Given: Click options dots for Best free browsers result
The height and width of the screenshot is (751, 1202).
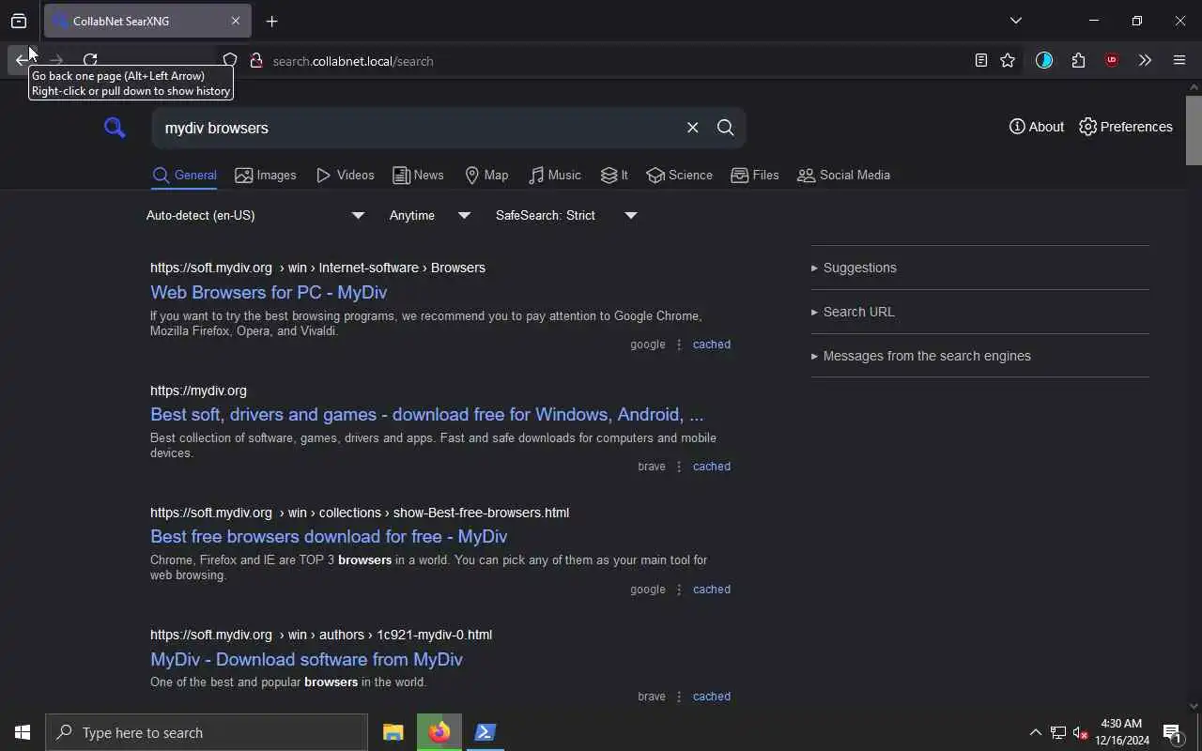Looking at the screenshot, I should (x=679, y=590).
